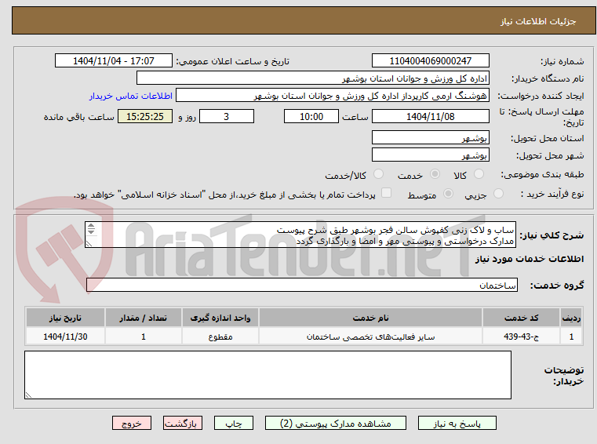
Task: Click the نام خدمت column header
Action: coord(370,318)
